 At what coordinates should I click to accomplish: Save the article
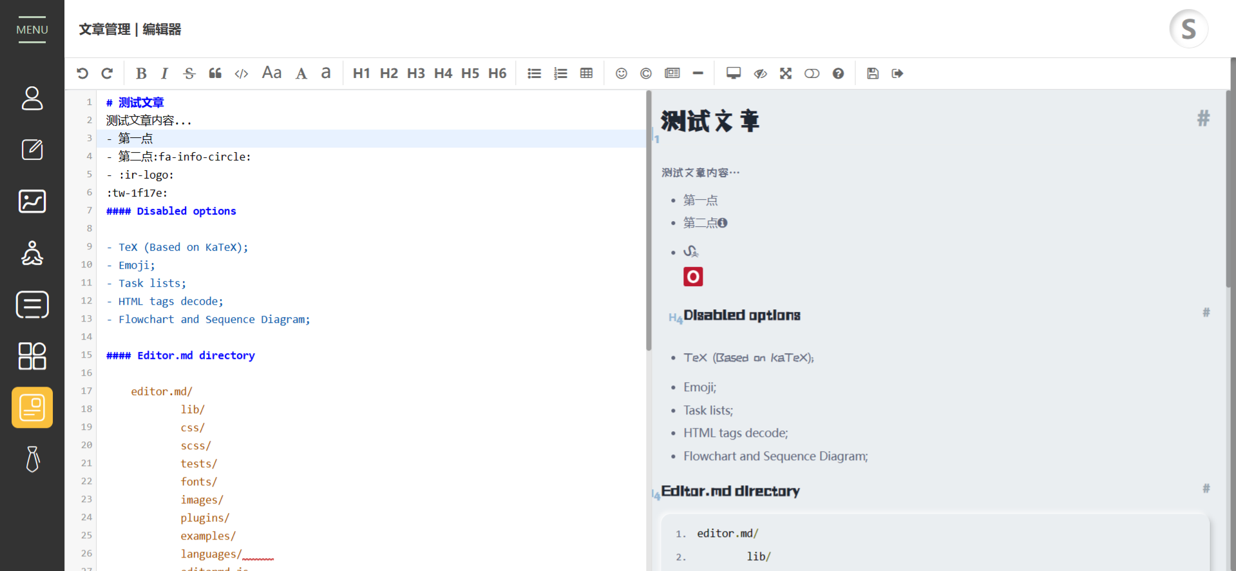pyautogui.click(x=872, y=73)
